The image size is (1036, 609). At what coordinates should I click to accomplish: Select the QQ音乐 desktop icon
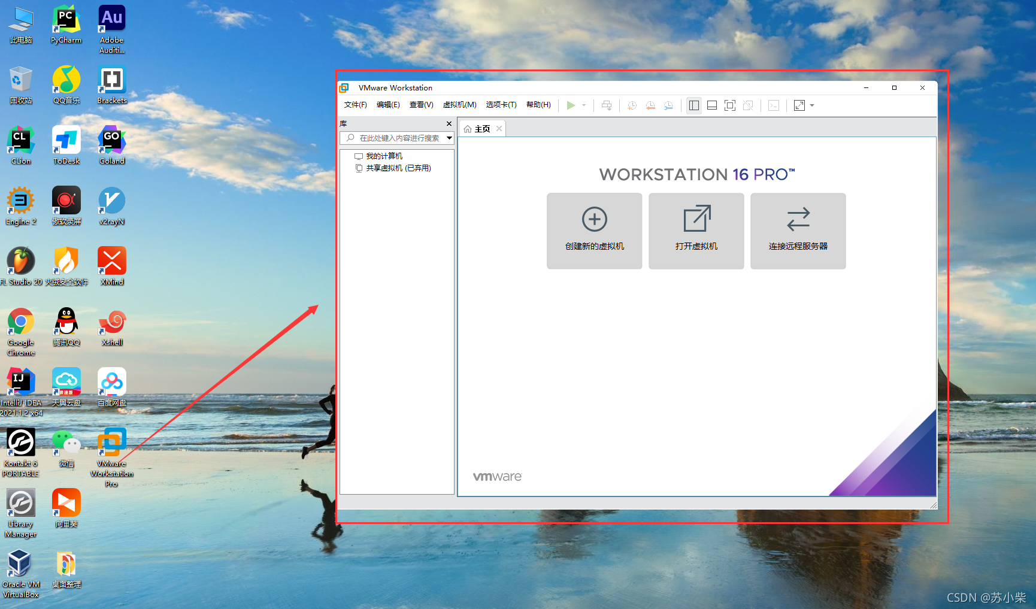click(66, 86)
